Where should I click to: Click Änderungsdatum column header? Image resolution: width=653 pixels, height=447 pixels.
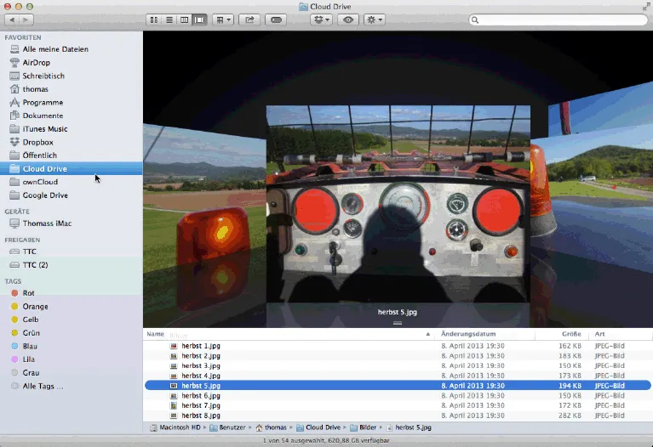click(468, 335)
